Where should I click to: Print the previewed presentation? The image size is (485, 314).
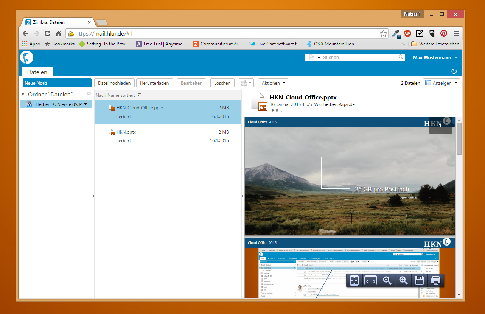(x=436, y=280)
